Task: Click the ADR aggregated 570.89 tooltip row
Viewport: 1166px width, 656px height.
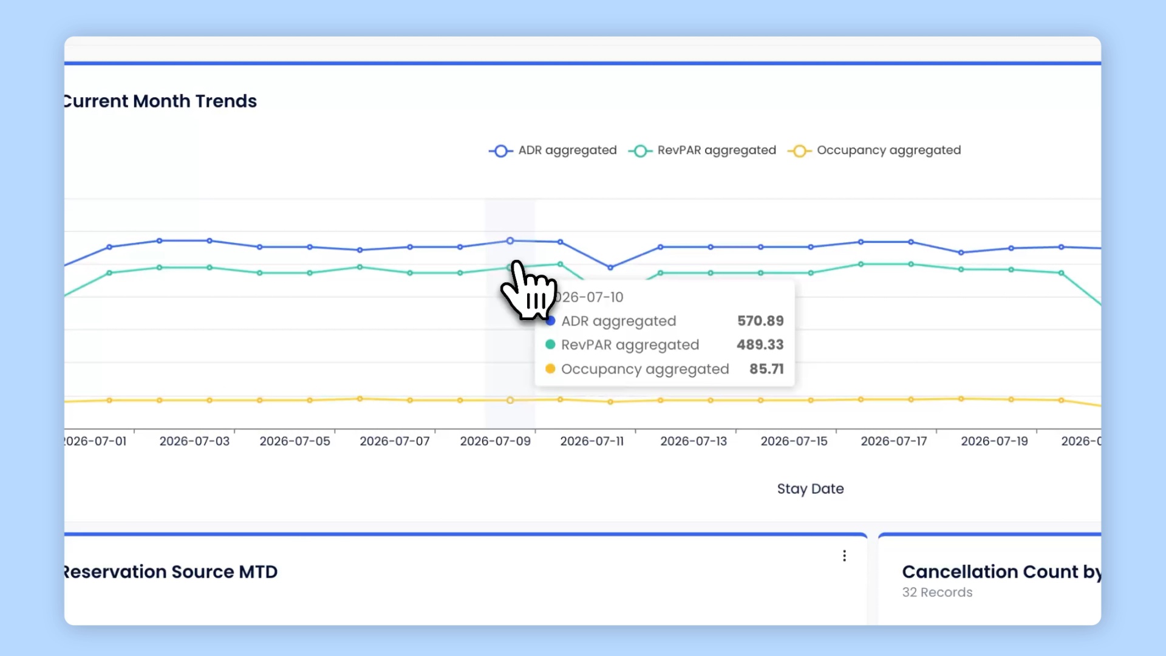Action: pyautogui.click(x=664, y=321)
